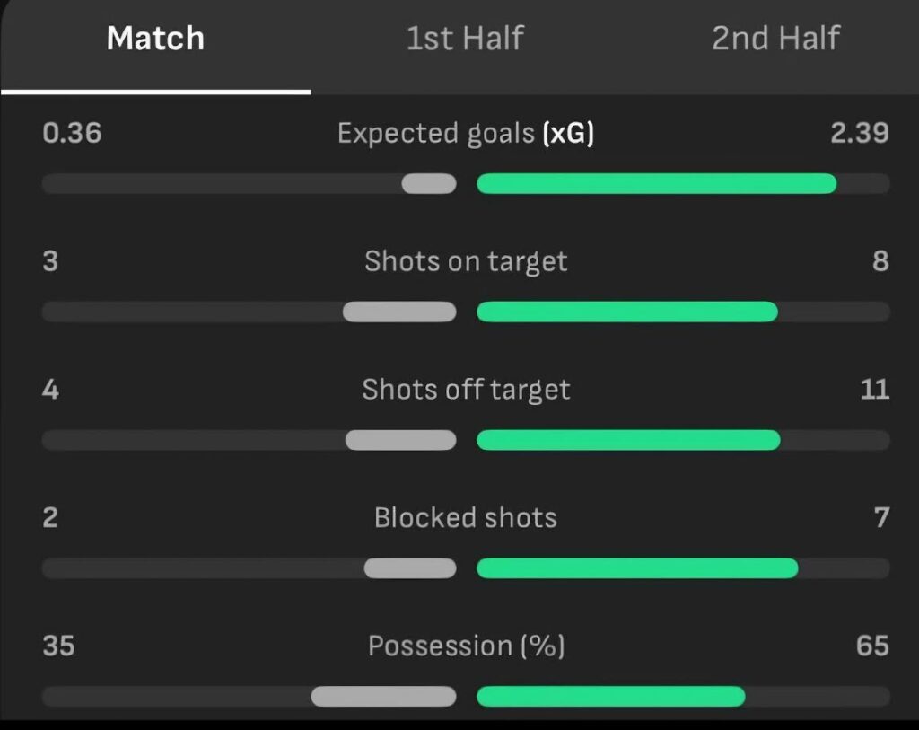Screen dimensions: 919x730
Task: Open the 2nd Half tab
Action: pyautogui.click(x=775, y=40)
